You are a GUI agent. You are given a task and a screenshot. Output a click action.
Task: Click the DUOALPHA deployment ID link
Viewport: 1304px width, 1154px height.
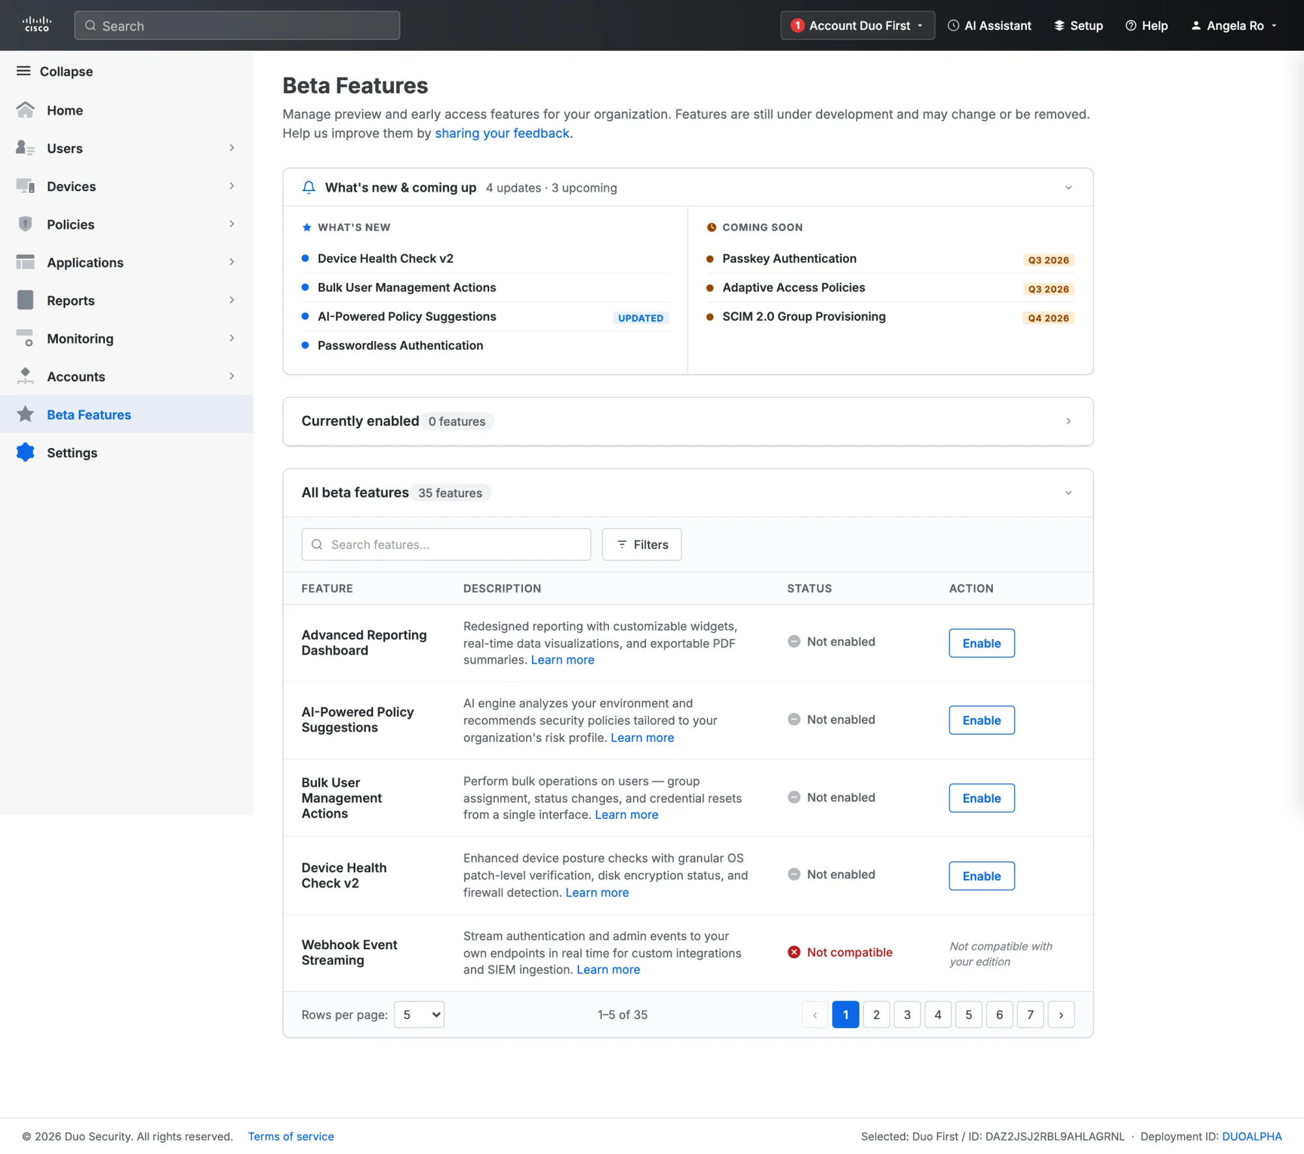pos(1251,1136)
